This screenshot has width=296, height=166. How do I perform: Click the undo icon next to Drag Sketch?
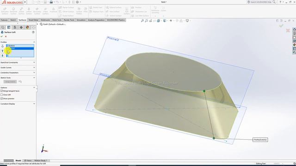[20, 82]
